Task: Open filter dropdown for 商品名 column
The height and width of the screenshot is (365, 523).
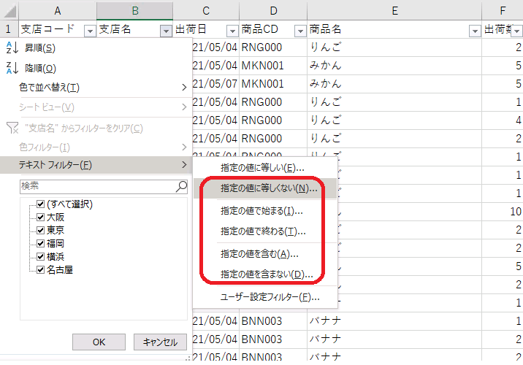Action: click(473, 31)
